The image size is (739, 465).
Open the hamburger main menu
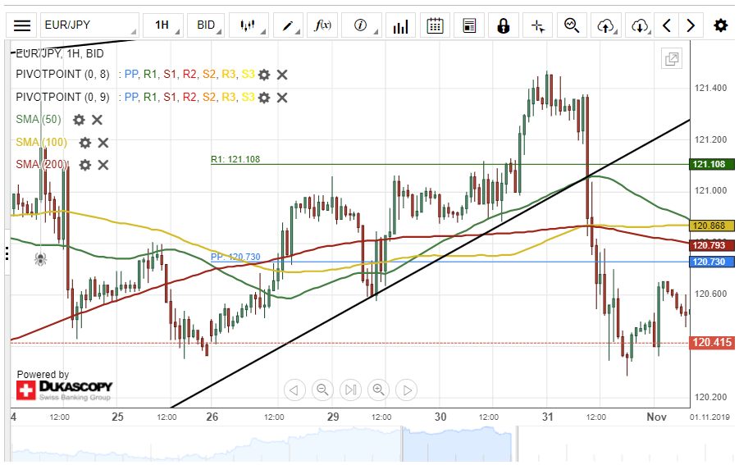22,25
